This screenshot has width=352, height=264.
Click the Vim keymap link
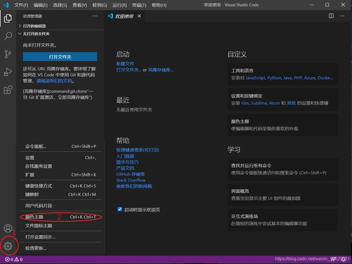[245, 103]
